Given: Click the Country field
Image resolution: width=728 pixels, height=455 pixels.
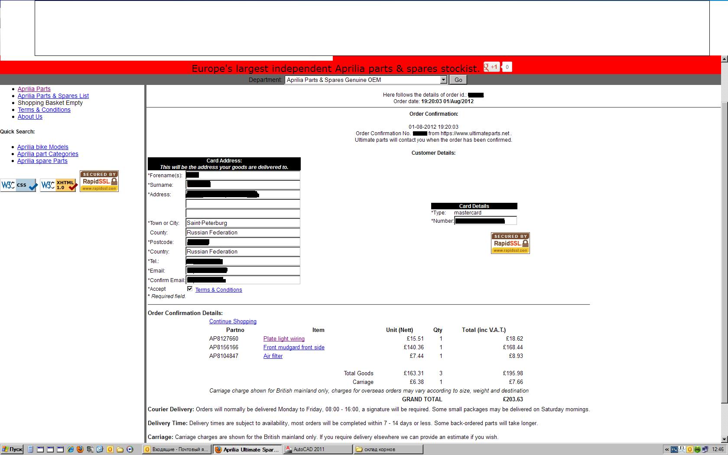Looking at the screenshot, I should (243, 252).
